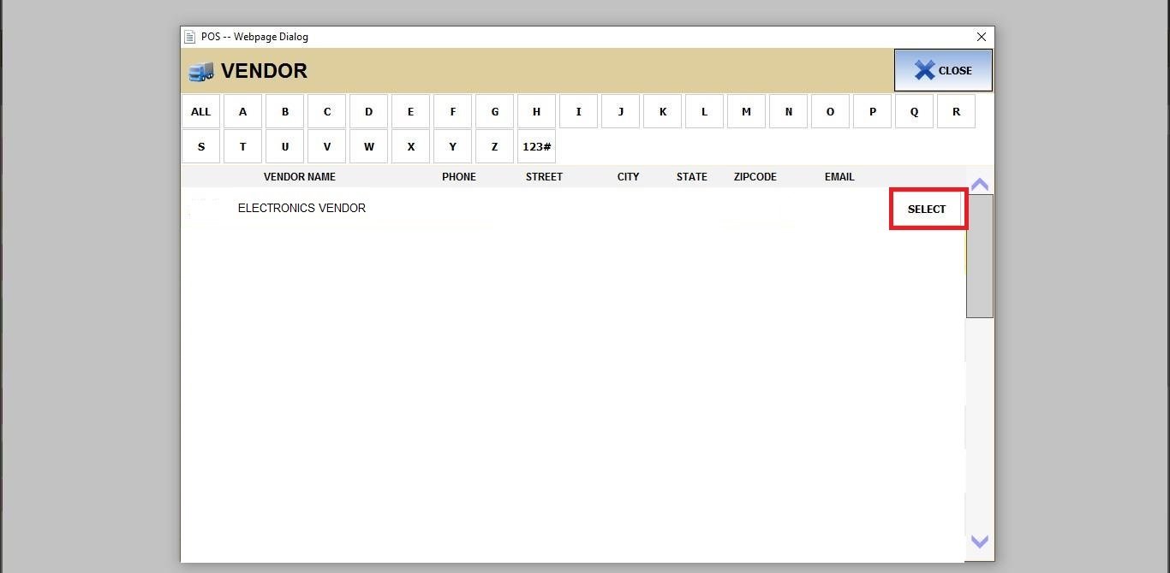Viewport: 1170px width, 573px height.
Task: Click the vertical scrollbar thumb
Action: (979, 256)
